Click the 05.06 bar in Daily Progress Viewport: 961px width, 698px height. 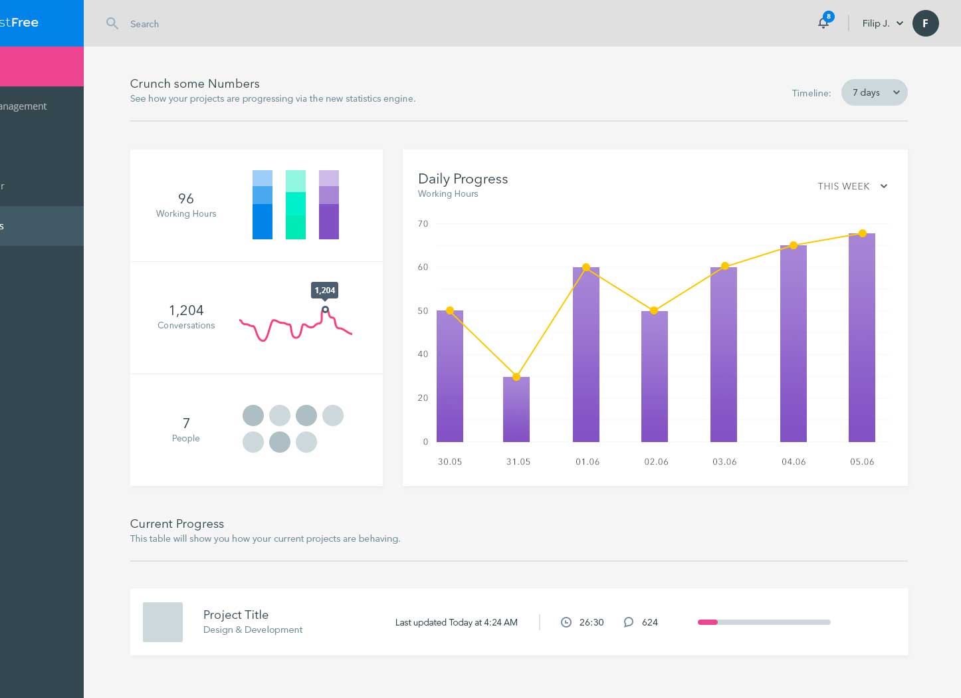click(x=861, y=338)
